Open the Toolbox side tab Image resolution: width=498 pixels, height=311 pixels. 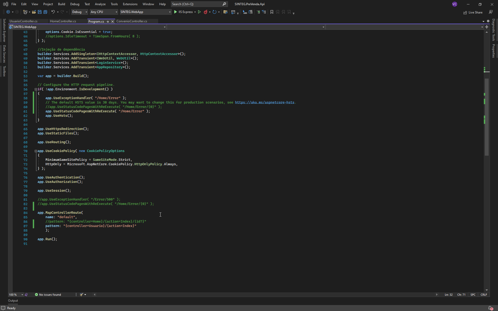coord(4,71)
